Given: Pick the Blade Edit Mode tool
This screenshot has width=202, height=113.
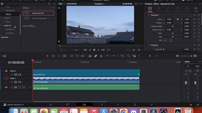Looking at the screenshot, I should (64, 56).
